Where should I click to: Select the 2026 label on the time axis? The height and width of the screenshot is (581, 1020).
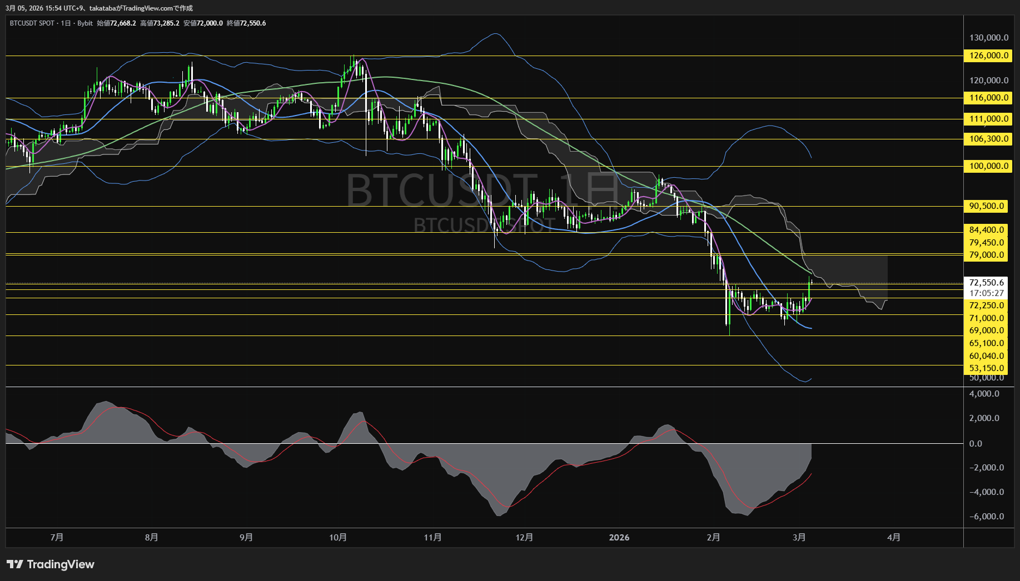(x=619, y=538)
